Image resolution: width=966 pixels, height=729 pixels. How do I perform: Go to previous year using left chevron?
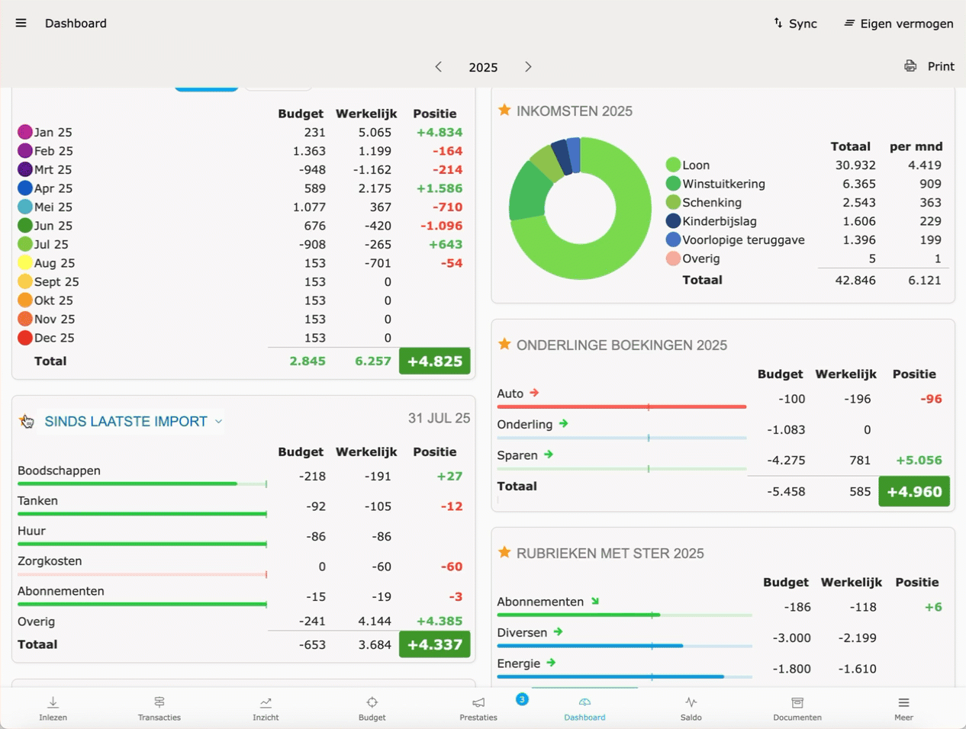coord(439,67)
